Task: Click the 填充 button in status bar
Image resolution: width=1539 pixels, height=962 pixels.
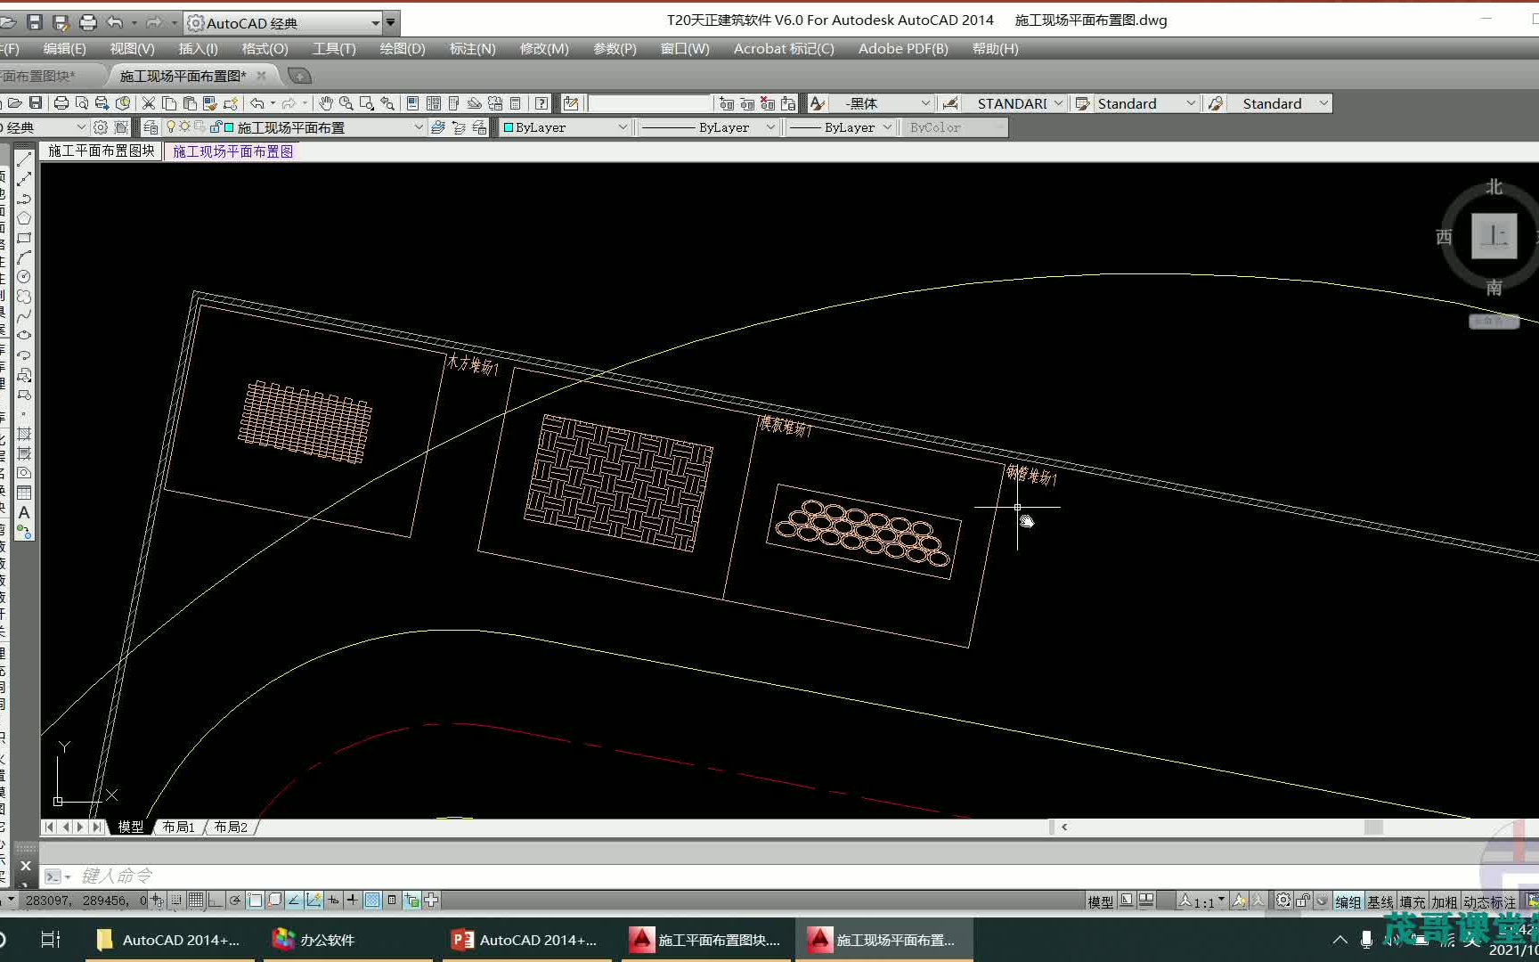Action: [x=1412, y=901]
